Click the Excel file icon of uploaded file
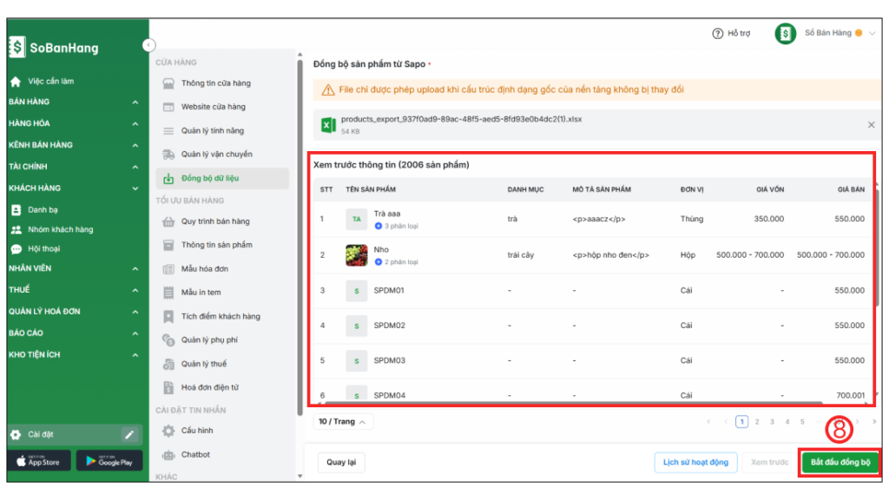The height and width of the screenshot is (501, 889). point(328,125)
